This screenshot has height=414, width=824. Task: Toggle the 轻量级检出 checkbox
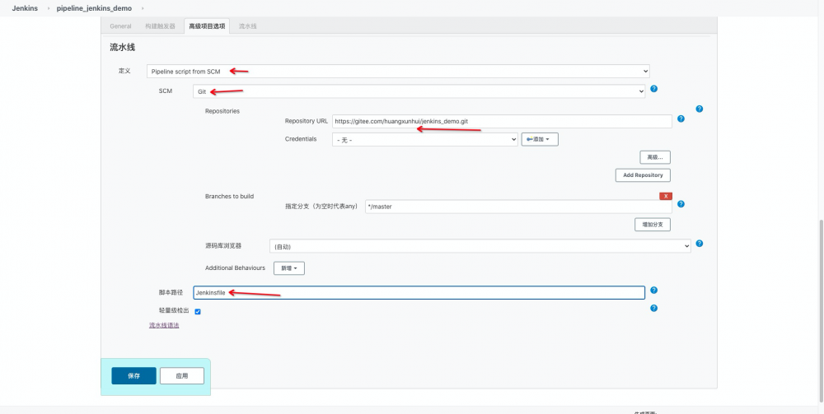pos(198,311)
